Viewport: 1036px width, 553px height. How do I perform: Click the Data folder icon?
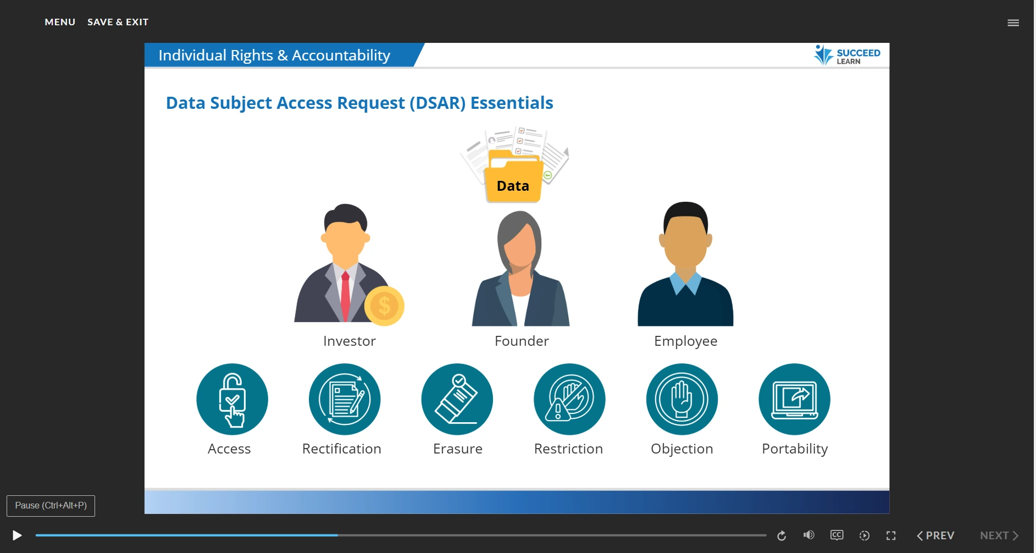tap(514, 164)
